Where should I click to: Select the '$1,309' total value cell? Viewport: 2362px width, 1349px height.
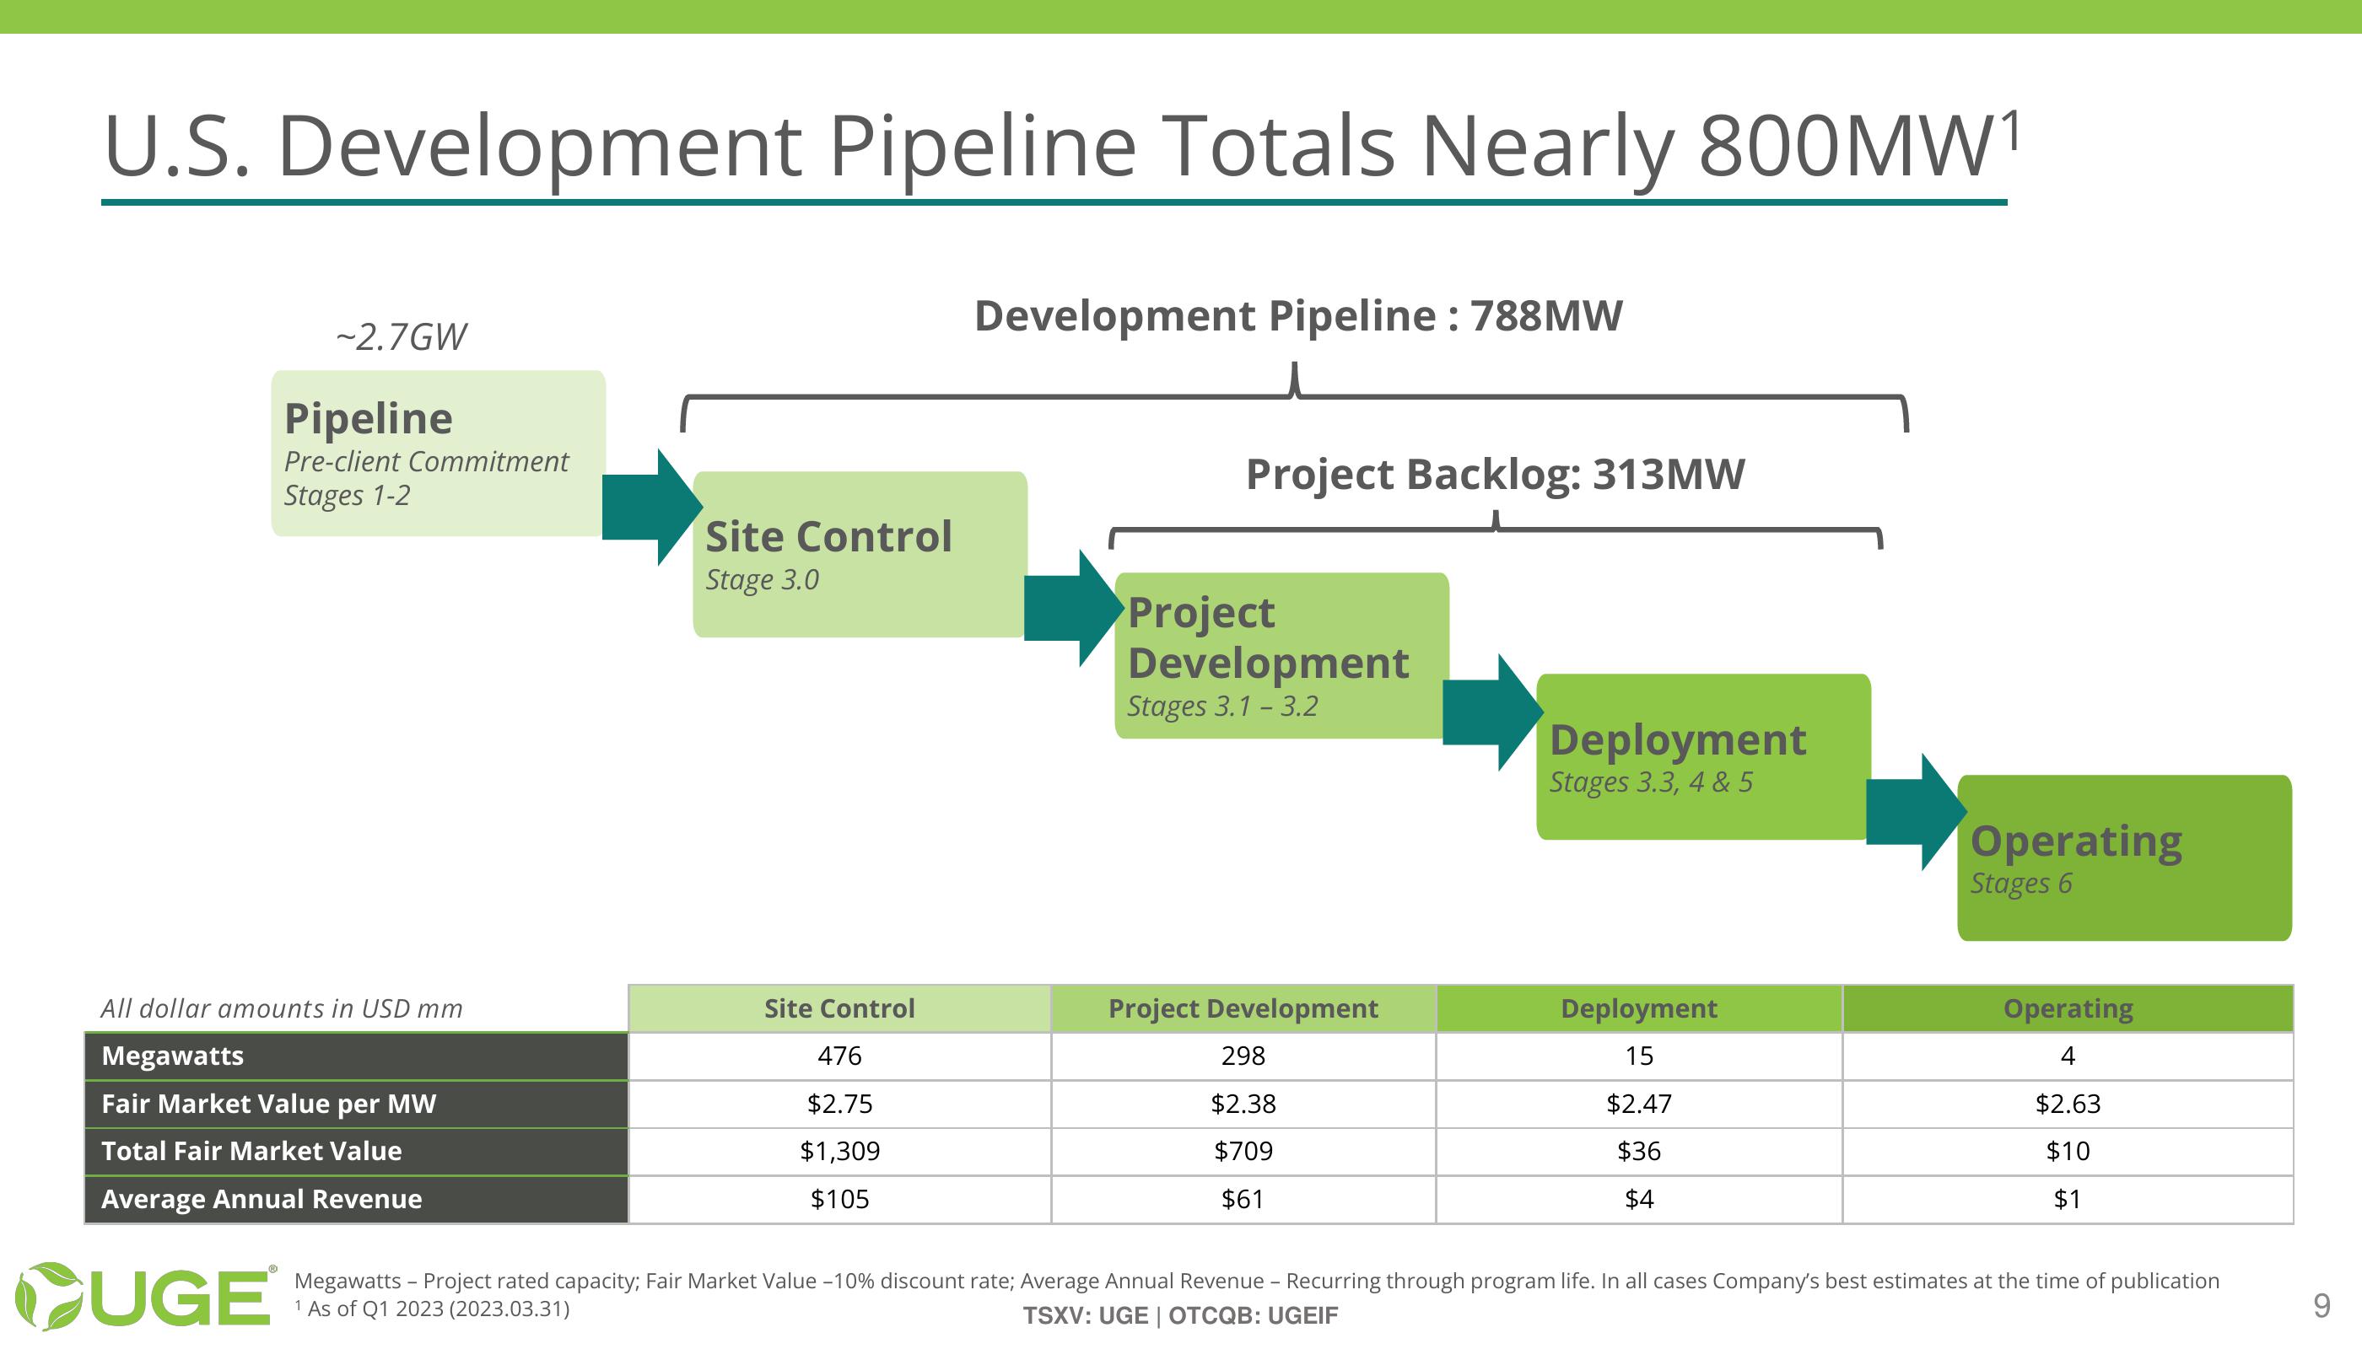coord(839,1152)
